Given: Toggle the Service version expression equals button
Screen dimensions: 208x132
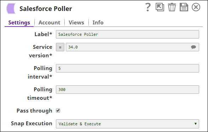Looking at the screenshot, I should coord(60,47).
